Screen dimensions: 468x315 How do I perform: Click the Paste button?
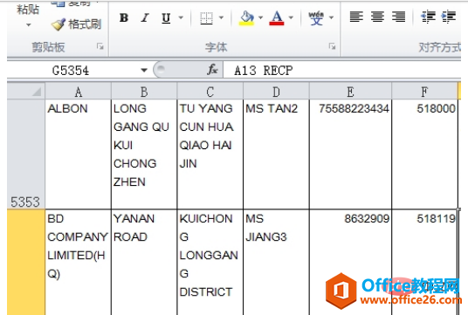tap(28, 9)
